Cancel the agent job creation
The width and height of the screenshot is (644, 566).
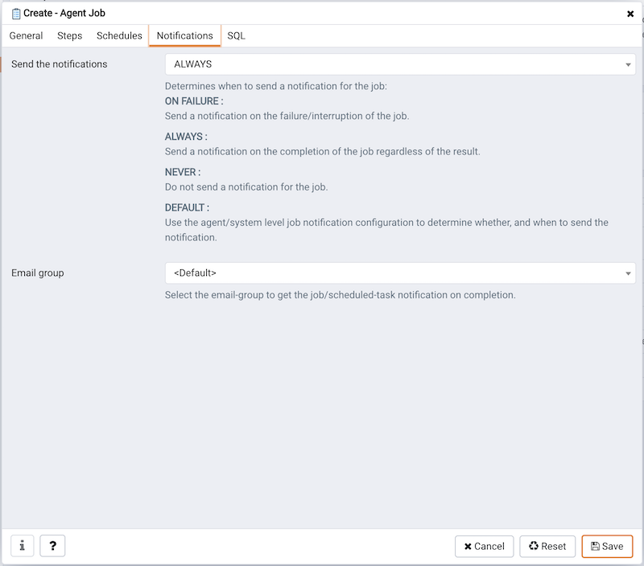pos(485,547)
